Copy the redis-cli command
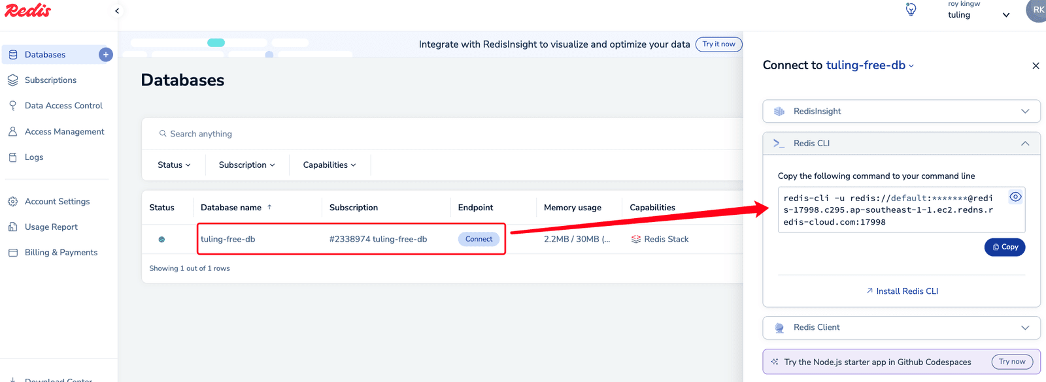 [x=1005, y=247]
